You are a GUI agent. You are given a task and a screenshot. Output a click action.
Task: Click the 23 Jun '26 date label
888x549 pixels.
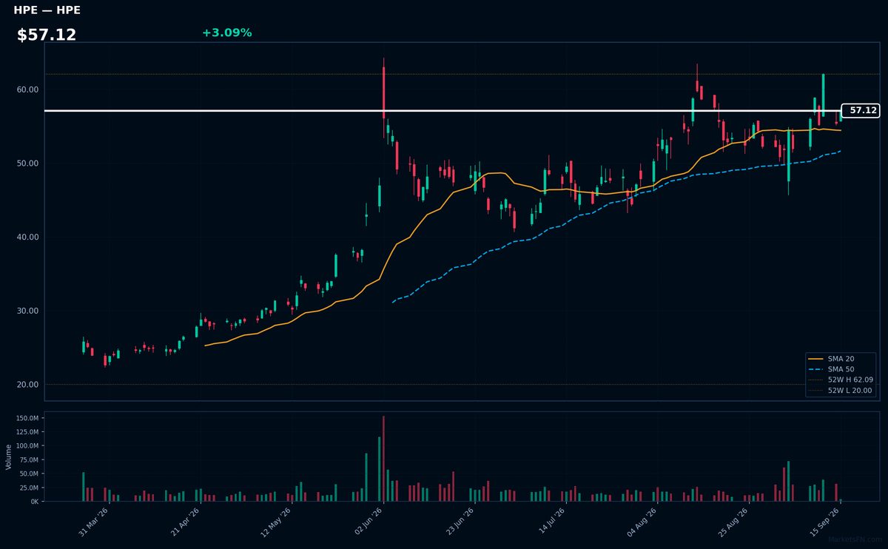[458, 522]
